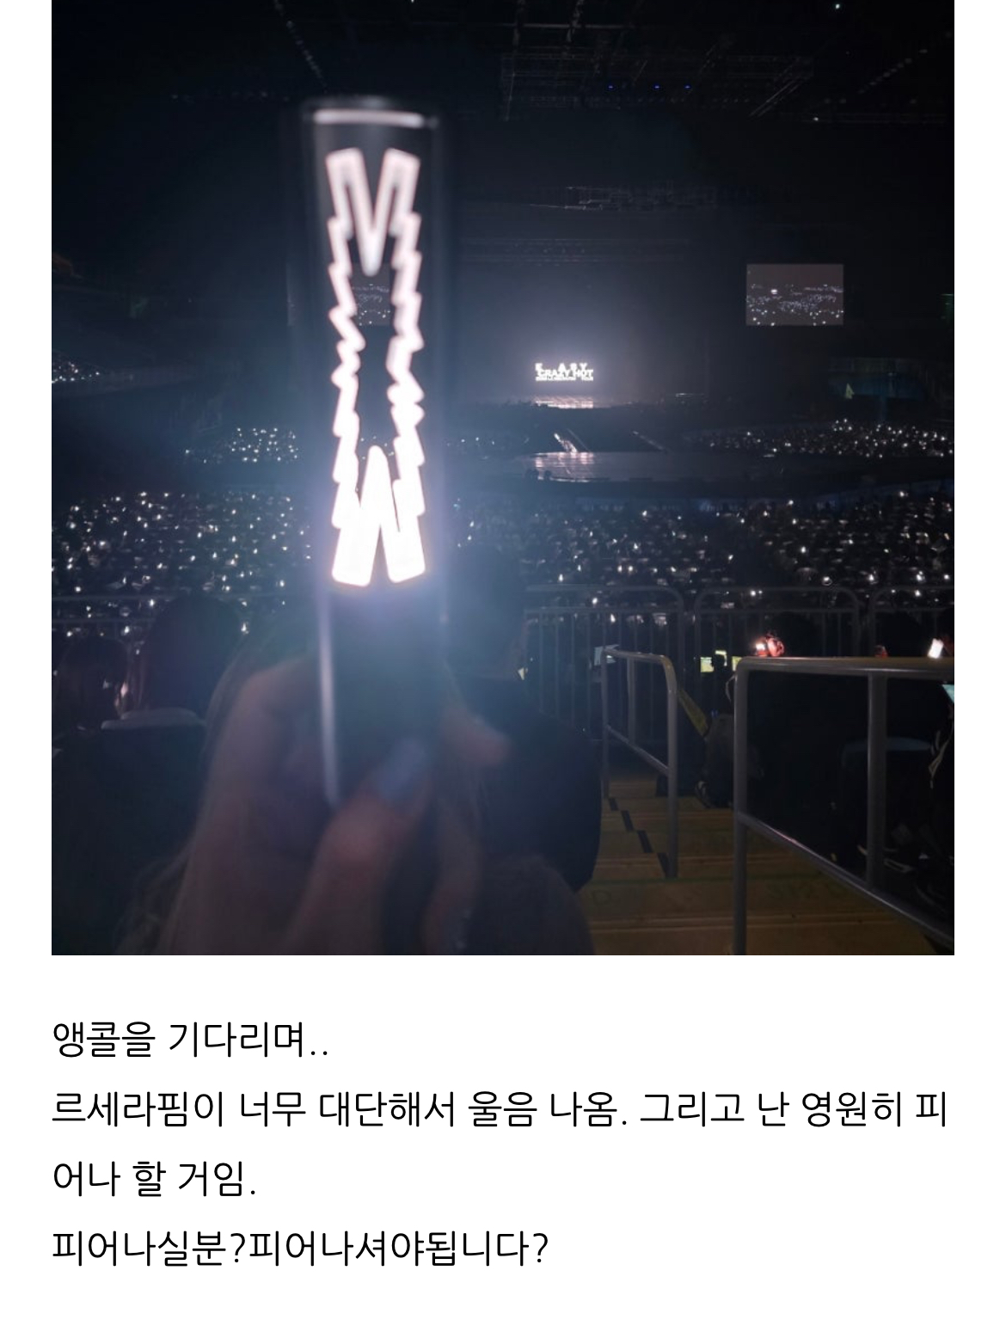Viewport: 1006px width, 1338px height.
Task: Click the caption line '앵콜을 기다리며..'
Action: pos(190,1040)
